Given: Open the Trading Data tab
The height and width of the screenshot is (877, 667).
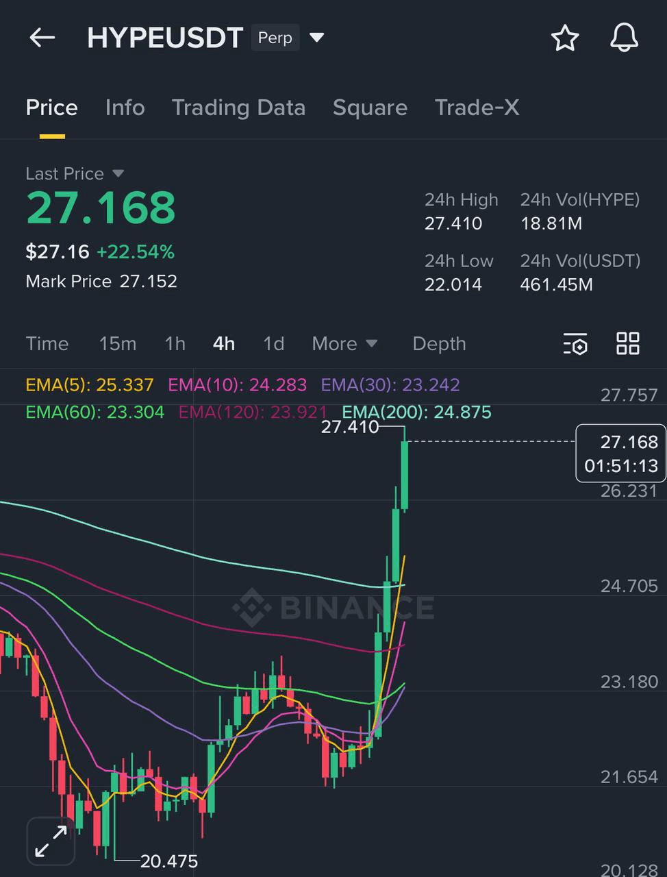Looking at the screenshot, I should pos(238,108).
